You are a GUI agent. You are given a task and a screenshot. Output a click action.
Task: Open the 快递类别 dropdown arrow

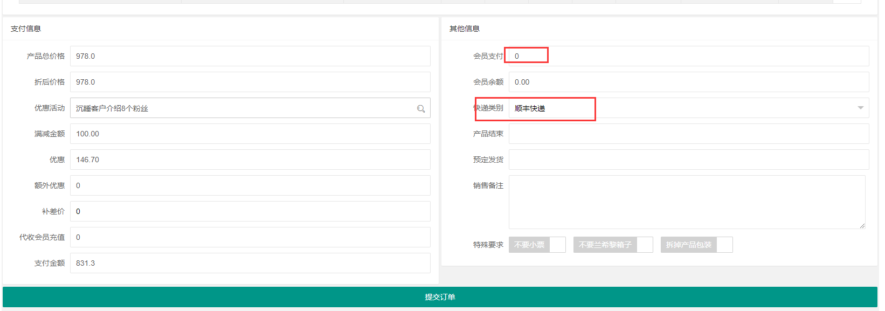point(860,108)
